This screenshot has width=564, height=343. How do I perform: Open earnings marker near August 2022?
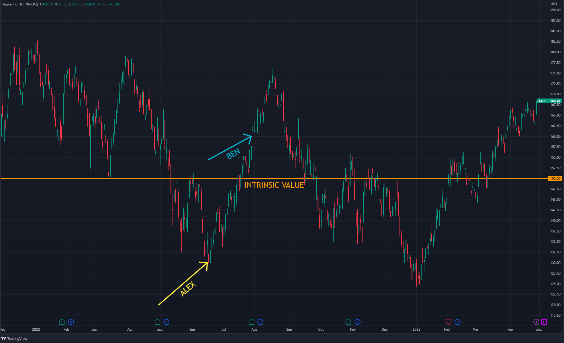[x=251, y=322]
